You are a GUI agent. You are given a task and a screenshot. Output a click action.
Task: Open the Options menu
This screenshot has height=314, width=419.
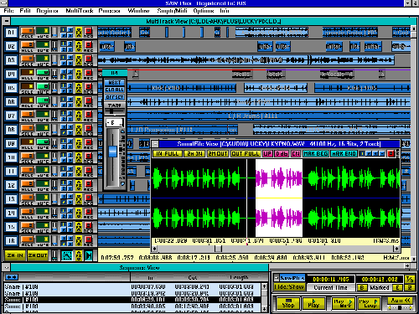click(204, 11)
